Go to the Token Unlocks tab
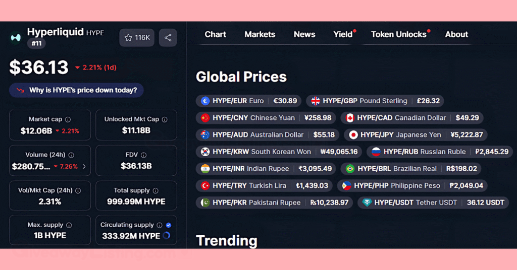This screenshot has height=270, width=517. 399,34
